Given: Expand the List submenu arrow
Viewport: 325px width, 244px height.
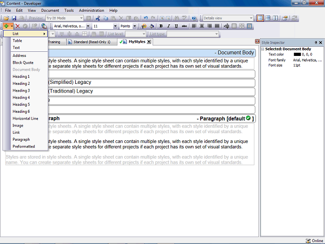Looking at the screenshot, I should tap(44, 34).
